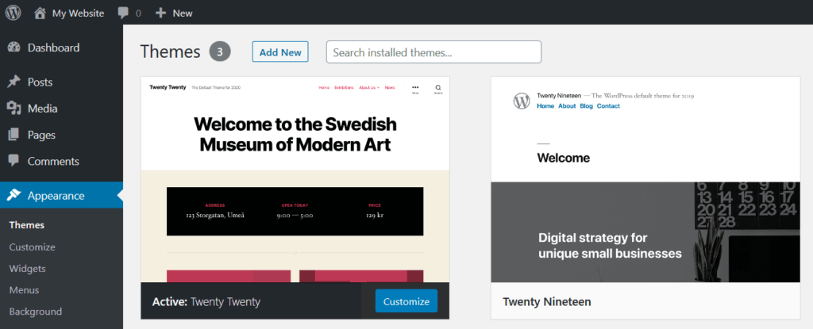Click the theme count badge showing 3
This screenshot has width=813, height=329.
(220, 52)
